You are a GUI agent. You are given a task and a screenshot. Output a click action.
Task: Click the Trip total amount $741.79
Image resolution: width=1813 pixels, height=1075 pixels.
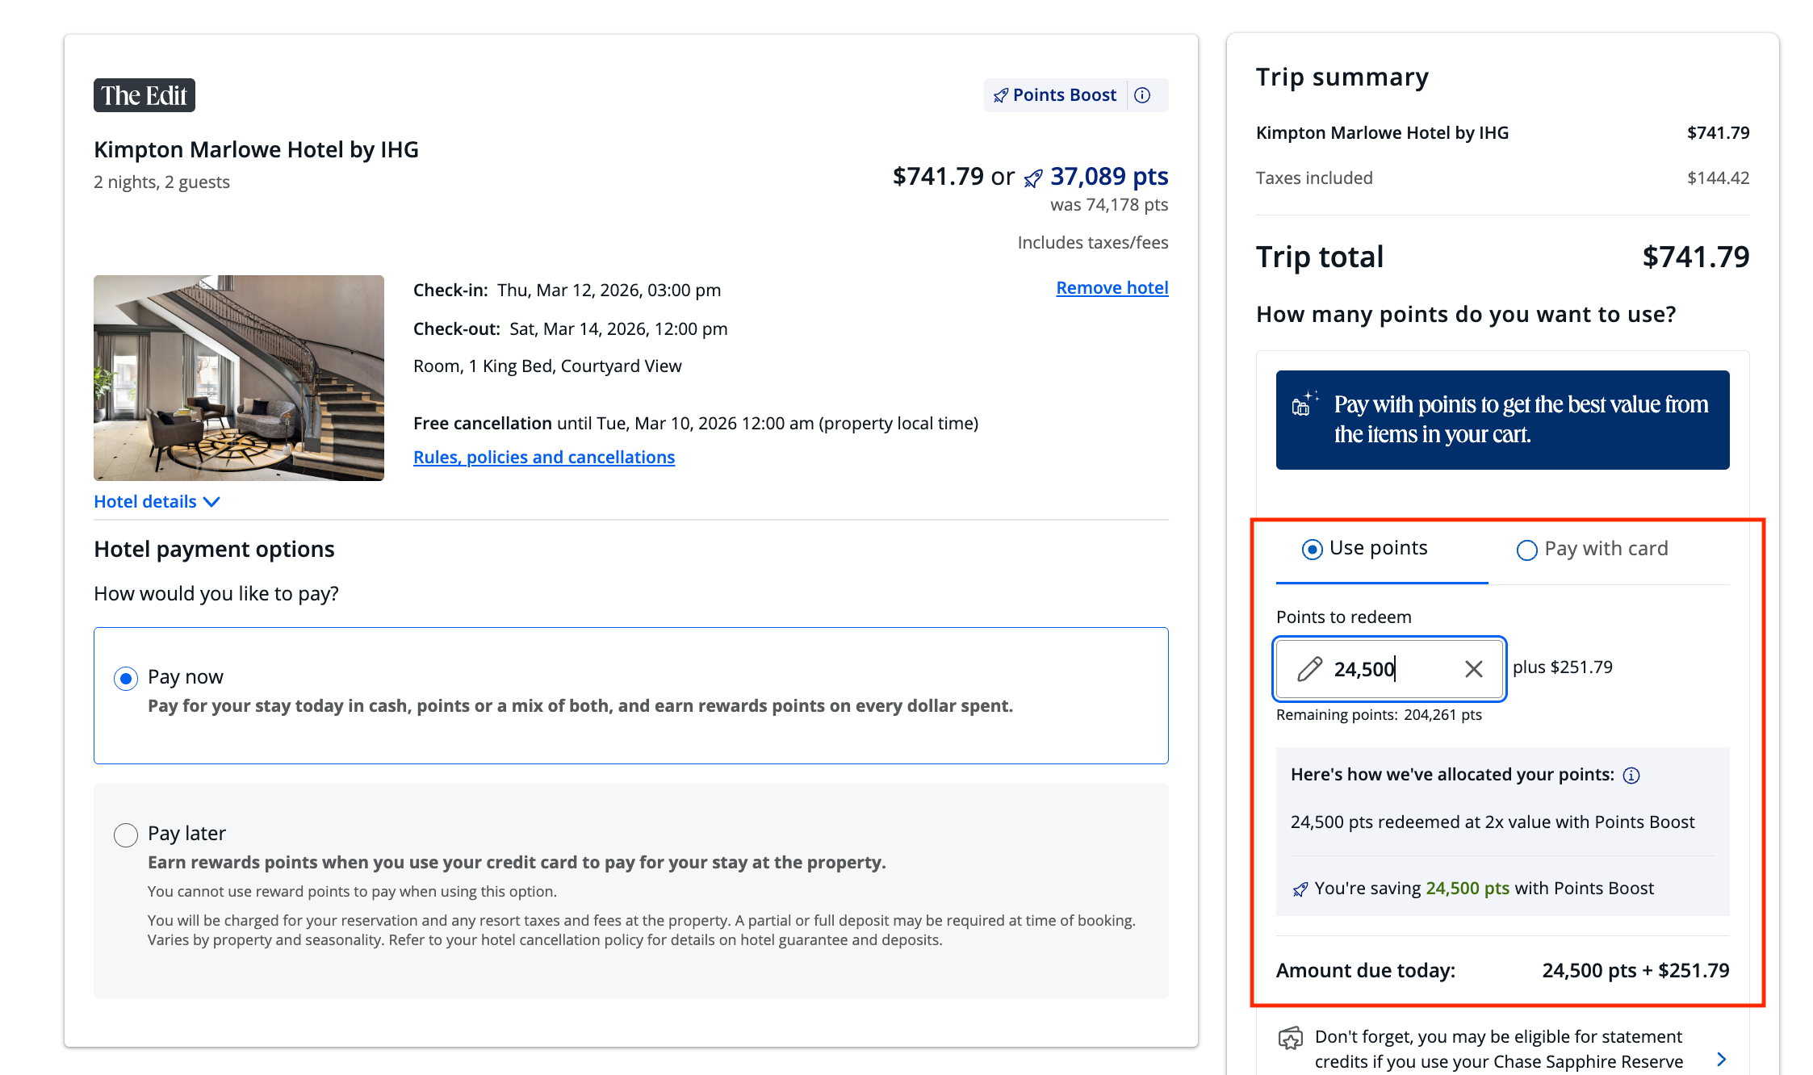point(1696,257)
